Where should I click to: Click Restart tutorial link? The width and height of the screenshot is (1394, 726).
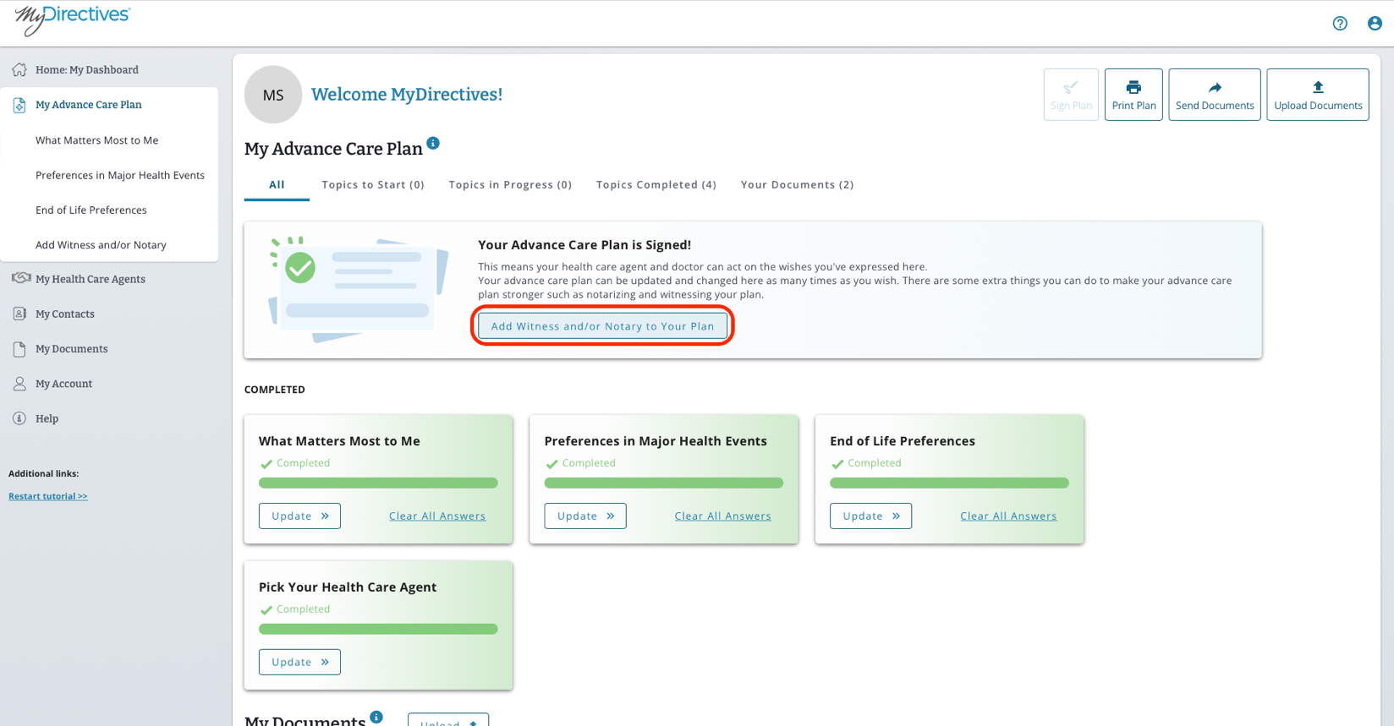pos(48,496)
